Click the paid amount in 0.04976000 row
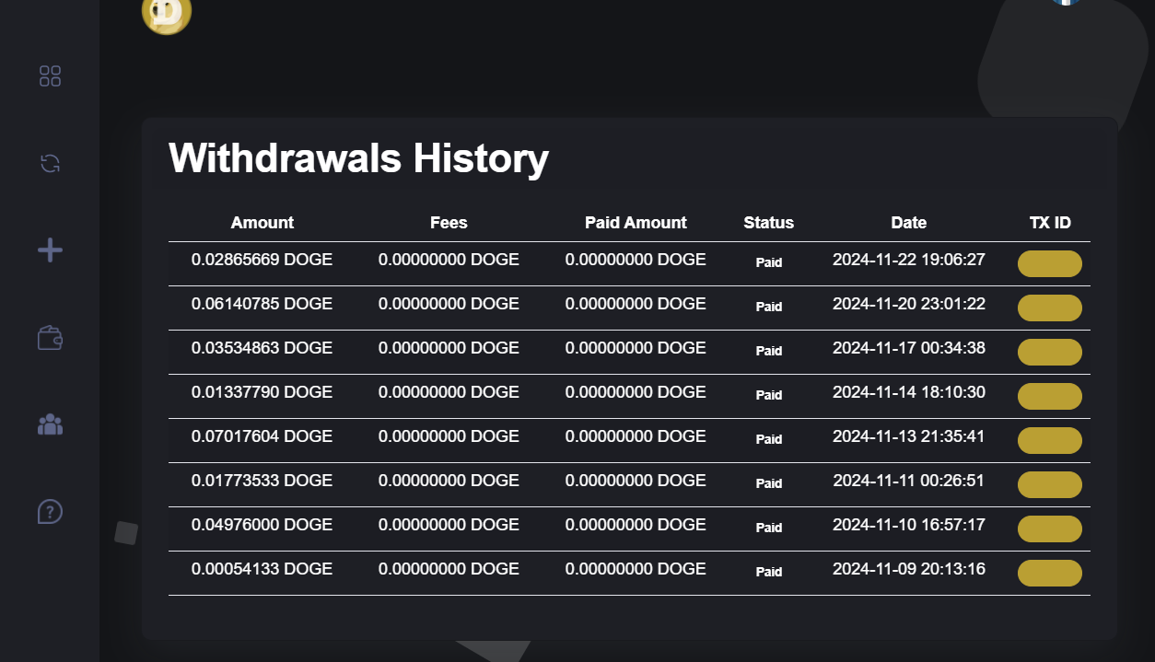This screenshot has height=662, width=1155. point(636,525)
